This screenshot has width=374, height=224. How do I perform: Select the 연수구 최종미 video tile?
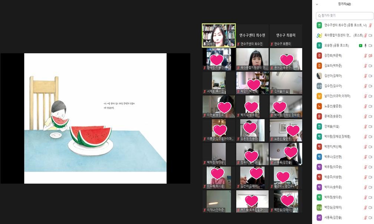[286, 35]
